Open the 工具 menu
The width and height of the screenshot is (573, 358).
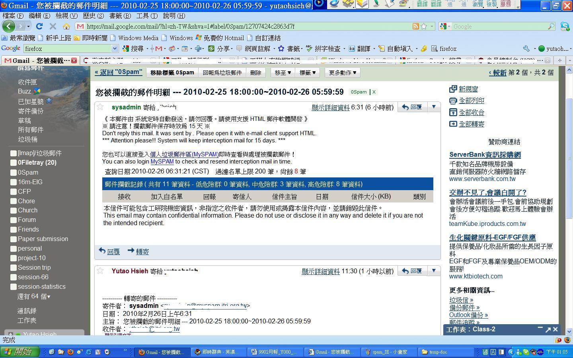click(x=146, y=16)
